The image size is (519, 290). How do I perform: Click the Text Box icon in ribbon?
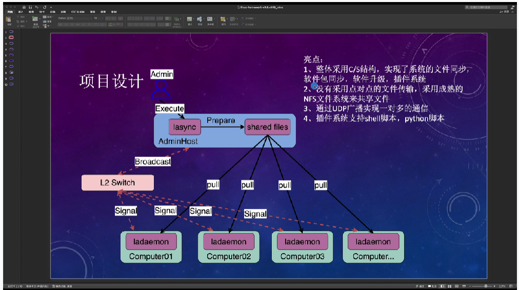tap(210, 20)
